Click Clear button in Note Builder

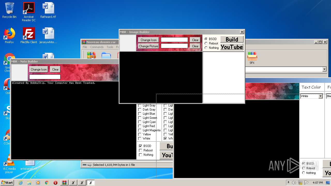point(55,69)
